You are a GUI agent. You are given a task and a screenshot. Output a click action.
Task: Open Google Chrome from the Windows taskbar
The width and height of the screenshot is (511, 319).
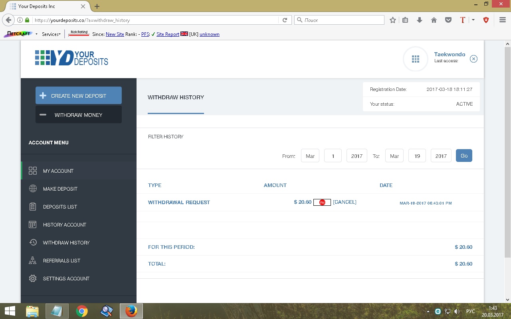(82, 311)
